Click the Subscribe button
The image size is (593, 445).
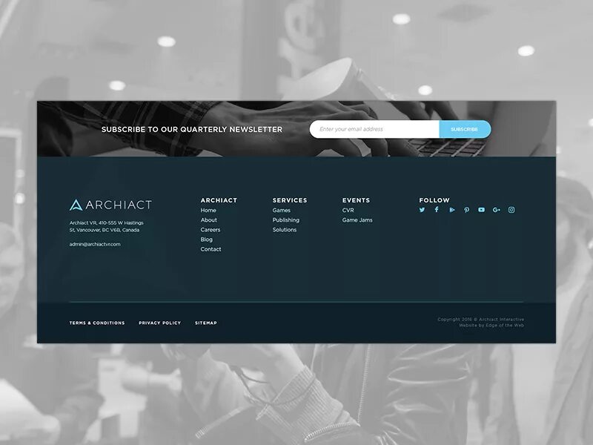coord(465,129)
